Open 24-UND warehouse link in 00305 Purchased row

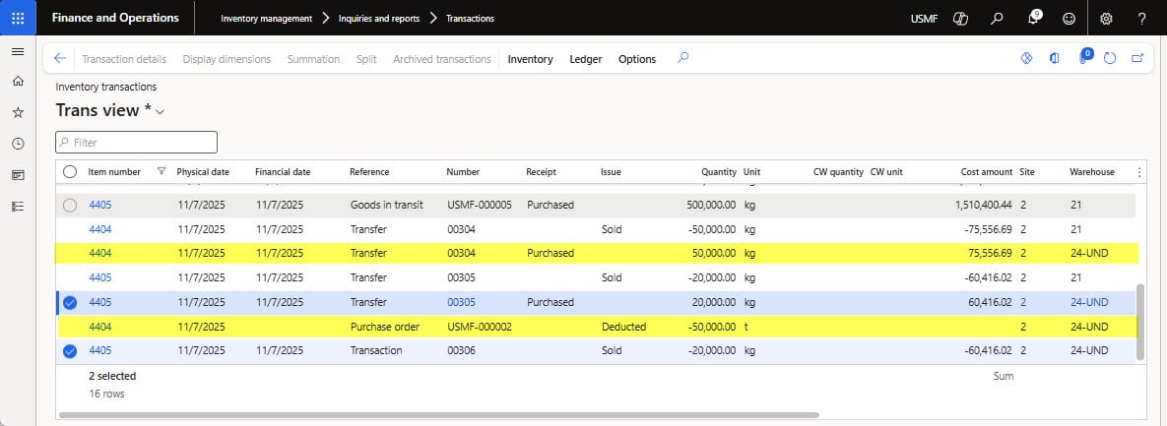pyautogui.click(x=1089, y=302)
